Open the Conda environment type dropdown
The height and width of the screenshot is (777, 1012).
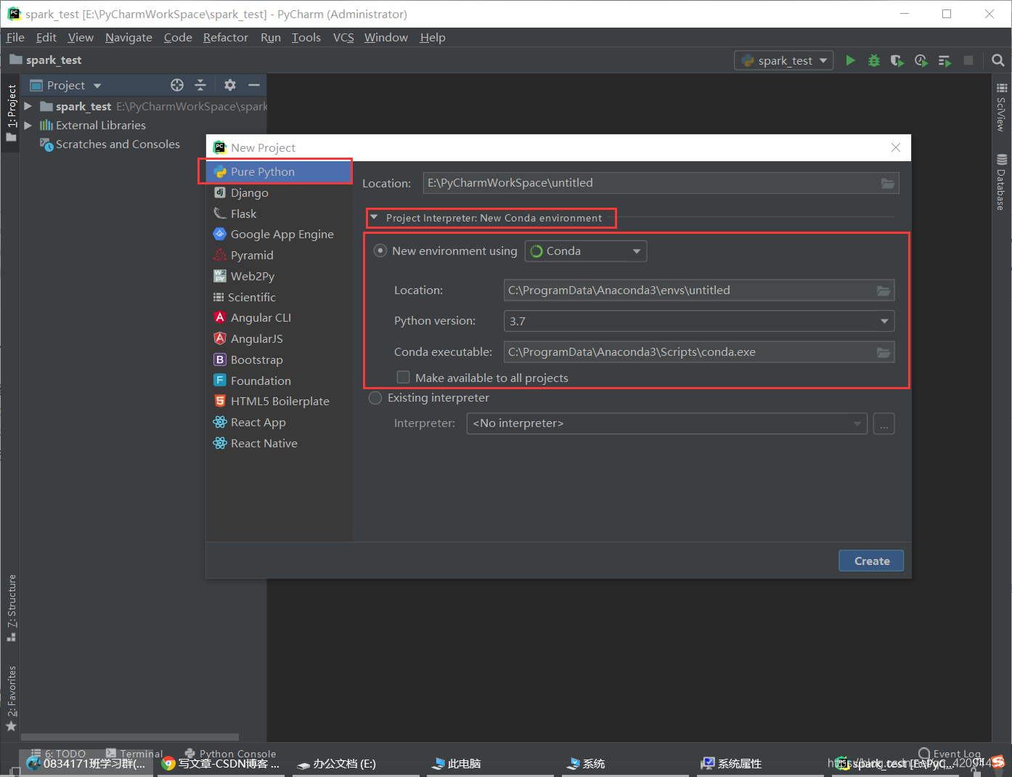[x=586, y=251]
